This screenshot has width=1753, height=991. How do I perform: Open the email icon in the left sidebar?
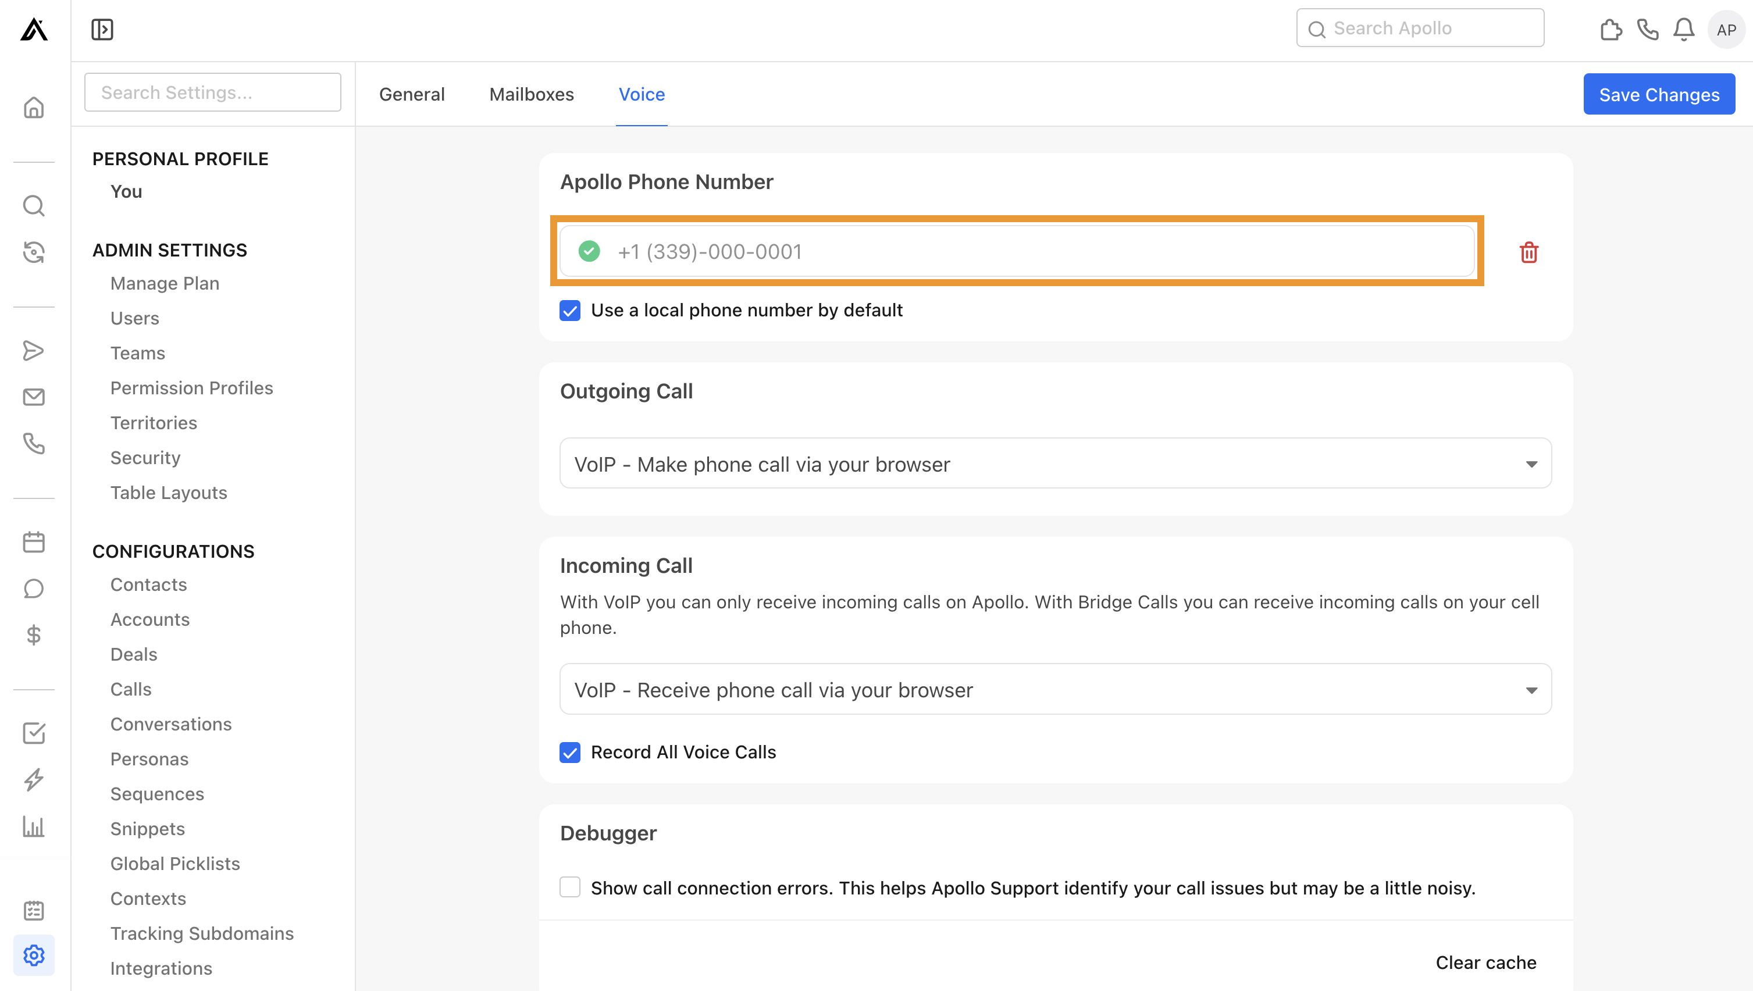tap(33, 397)
